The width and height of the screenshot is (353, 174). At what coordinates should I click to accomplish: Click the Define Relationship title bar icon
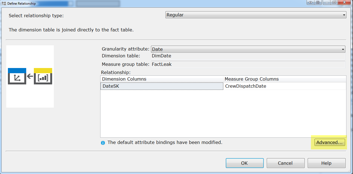pos(4,4)
